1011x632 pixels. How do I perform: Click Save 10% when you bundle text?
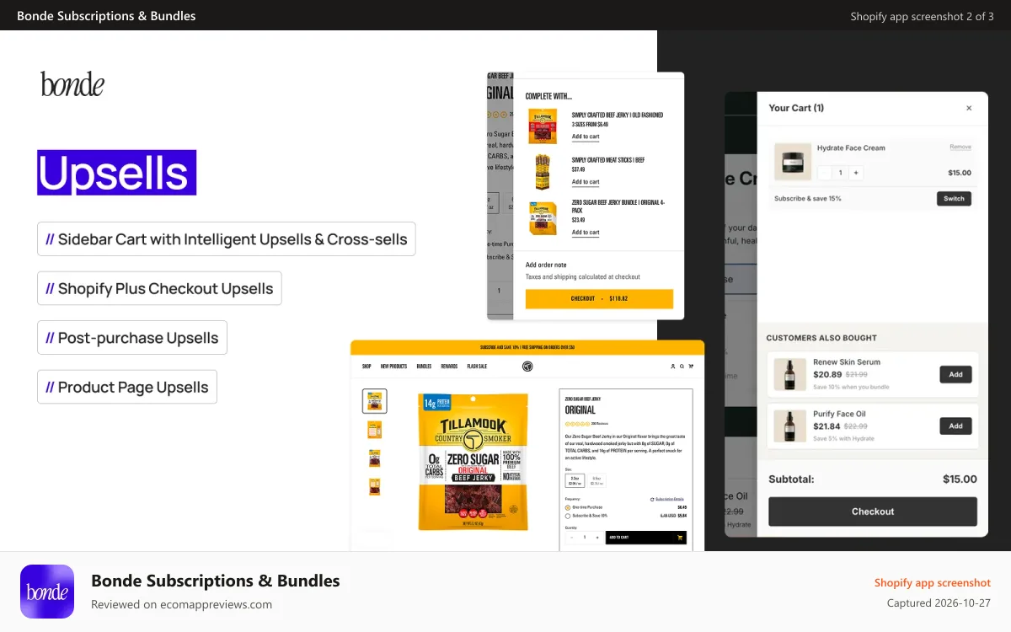click(x=851, y=388)
